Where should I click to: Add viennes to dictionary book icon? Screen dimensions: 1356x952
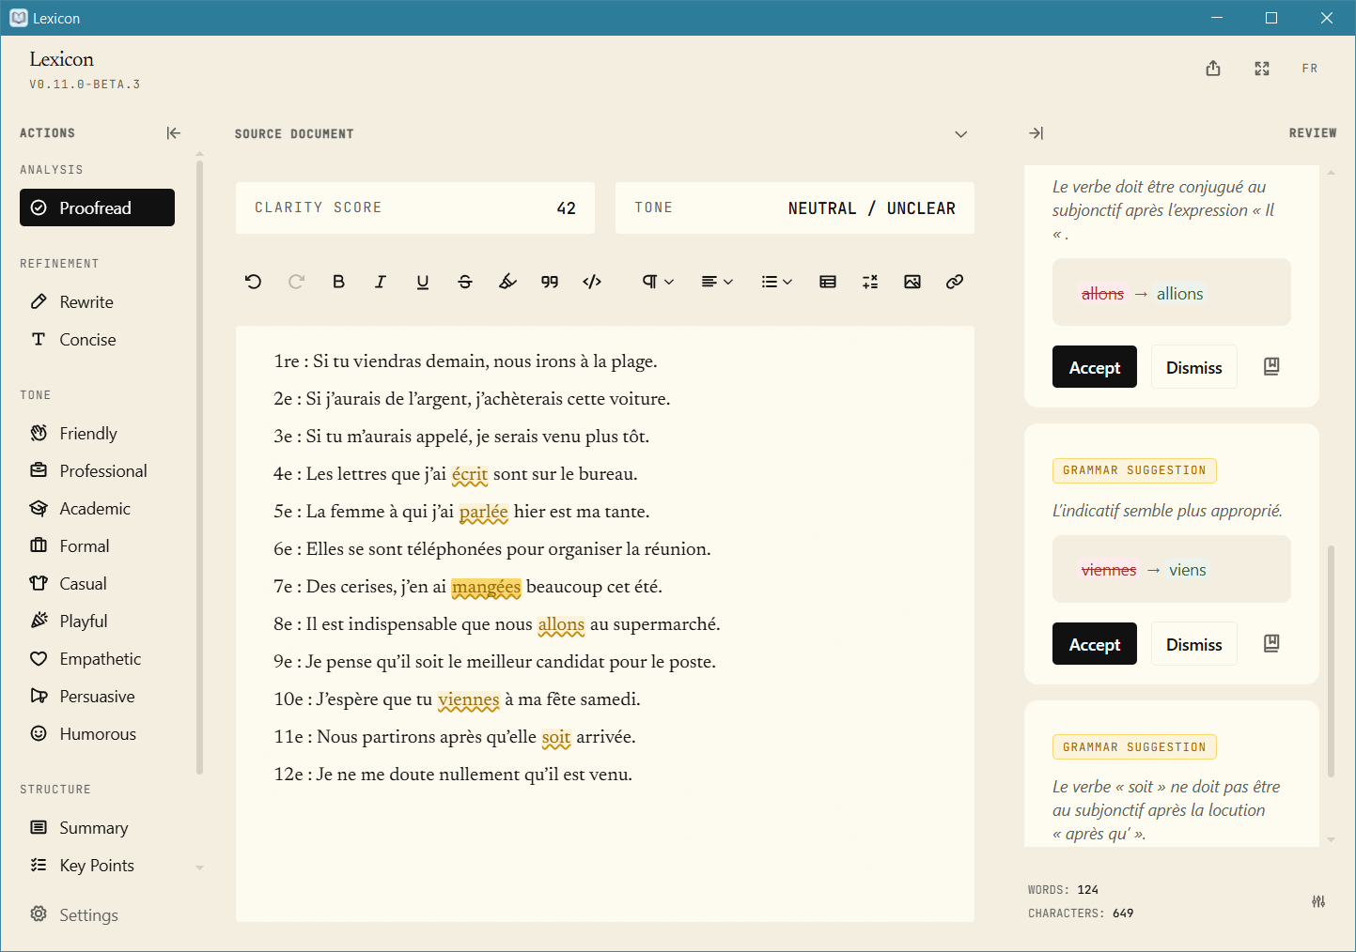point(1271,643)
